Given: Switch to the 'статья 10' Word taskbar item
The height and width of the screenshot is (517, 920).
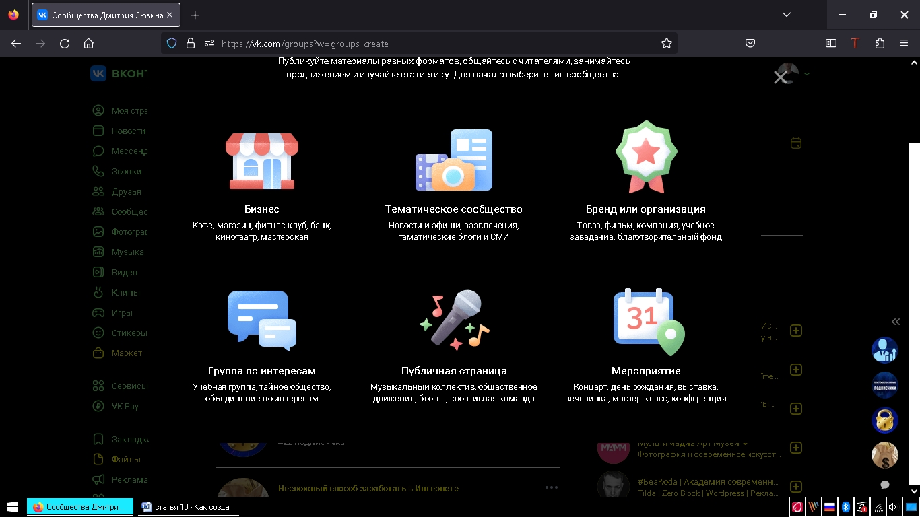Looking at the screenshot, I should (188, 507).
